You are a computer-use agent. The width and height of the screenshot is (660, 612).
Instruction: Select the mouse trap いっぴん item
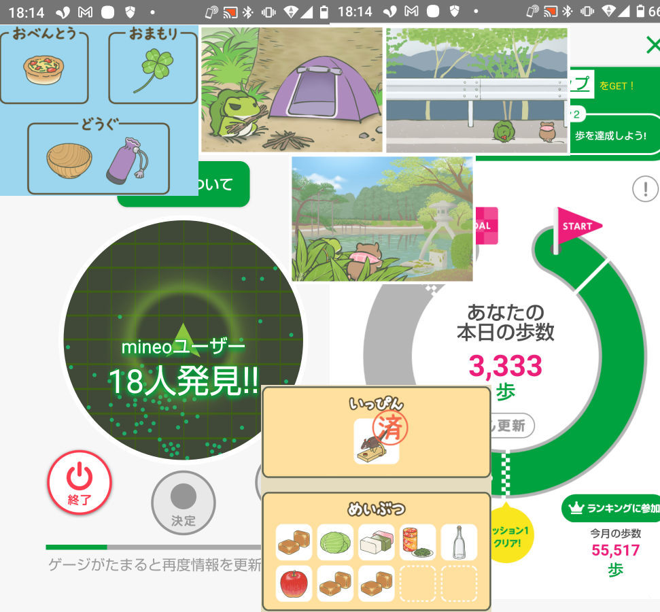point(377,441)
